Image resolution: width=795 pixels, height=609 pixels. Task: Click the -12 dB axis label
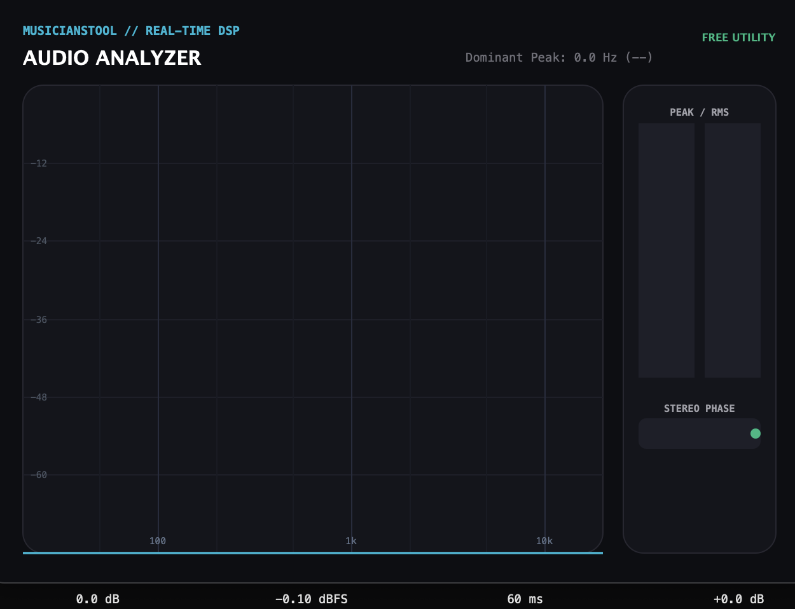click(x=39, y=163)
